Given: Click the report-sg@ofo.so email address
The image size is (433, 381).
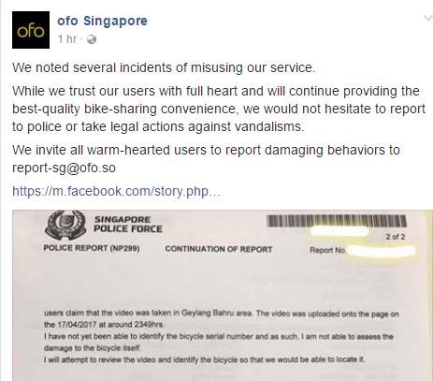Looking at the screenshot, I should coord(64,168).
